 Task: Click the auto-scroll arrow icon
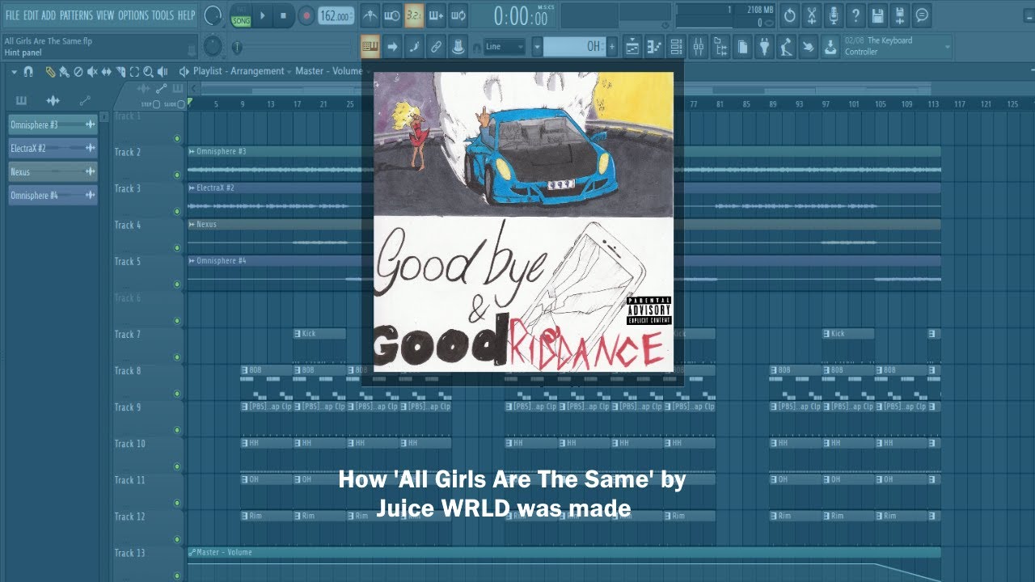pos(392,47)
